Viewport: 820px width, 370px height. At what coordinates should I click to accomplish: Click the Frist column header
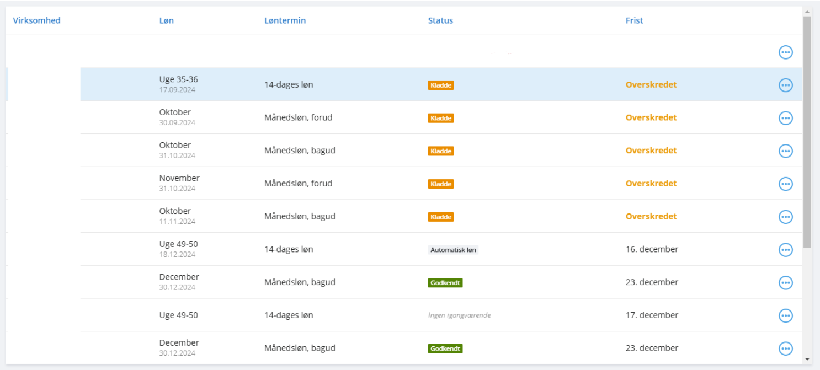(634, 20)
